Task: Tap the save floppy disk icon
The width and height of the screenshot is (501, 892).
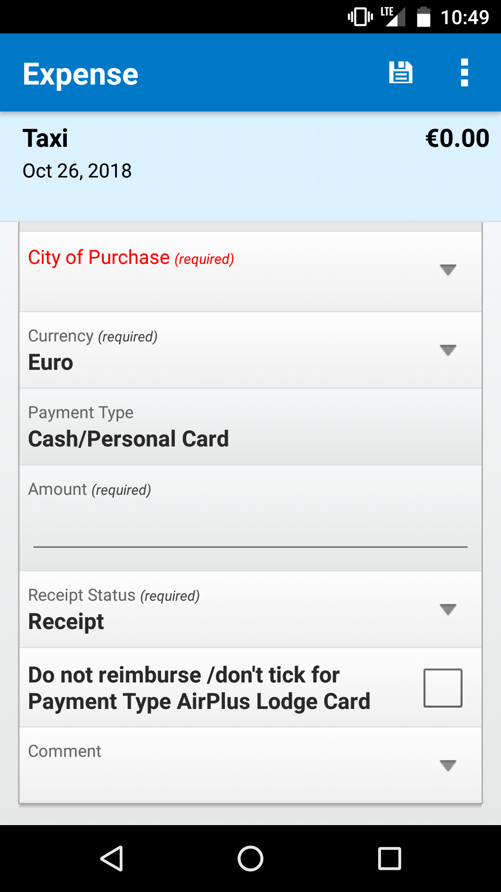Action: (400, 73)
